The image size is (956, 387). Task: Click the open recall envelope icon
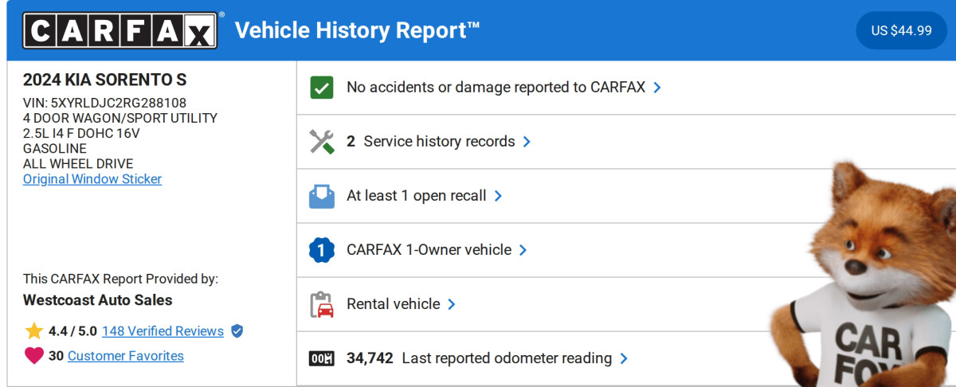(321, 196)
